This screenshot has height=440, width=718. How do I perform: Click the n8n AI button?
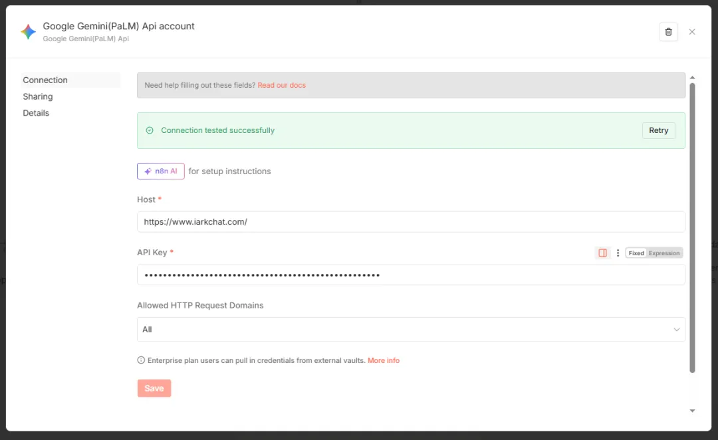(161, 171)
